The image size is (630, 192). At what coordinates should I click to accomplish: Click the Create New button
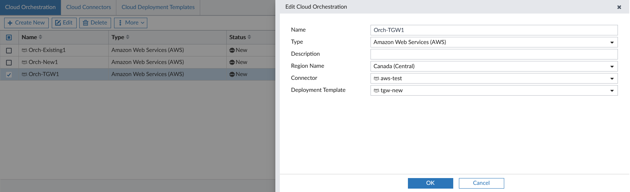click(26, 23)
